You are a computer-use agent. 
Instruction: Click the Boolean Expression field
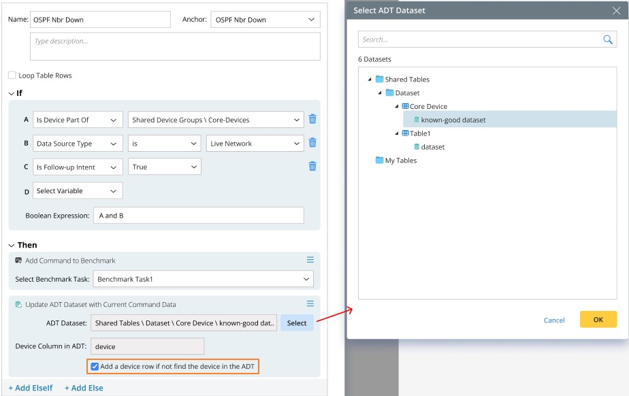199,215
